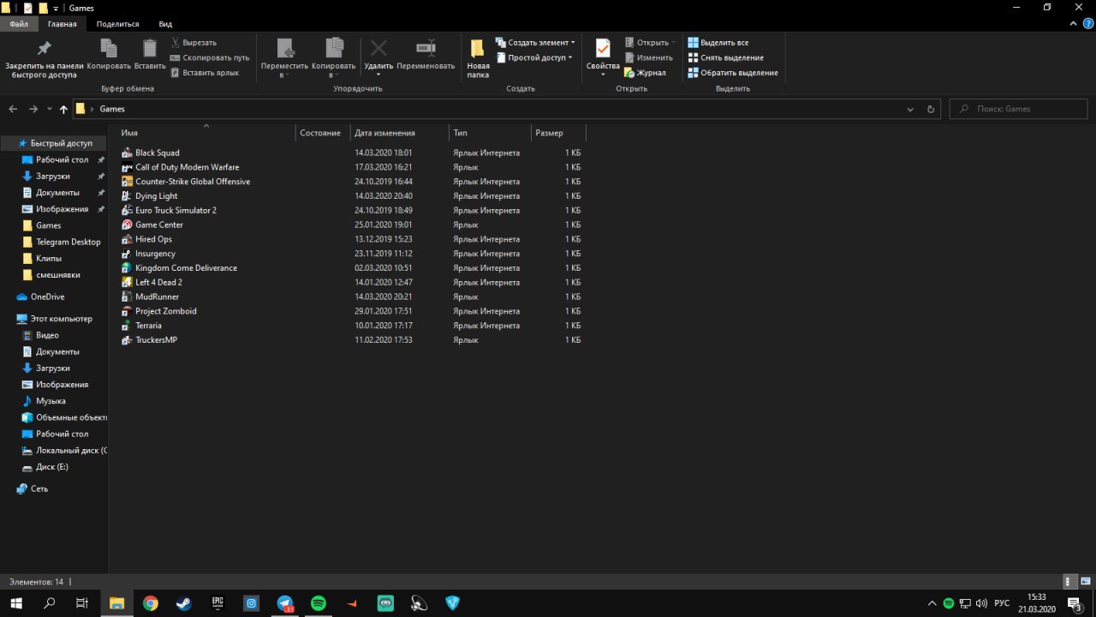
Task: Open Сеть in sidebar
Action: tap(39, 488)
